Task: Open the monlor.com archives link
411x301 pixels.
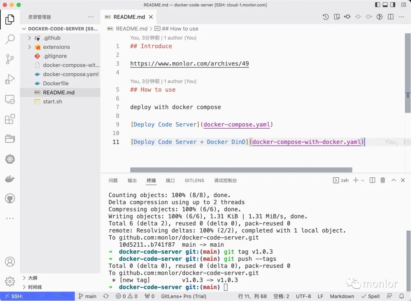Action: point(190,64)
